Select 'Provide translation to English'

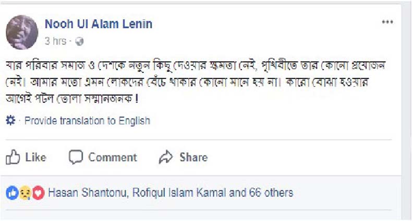87,121
